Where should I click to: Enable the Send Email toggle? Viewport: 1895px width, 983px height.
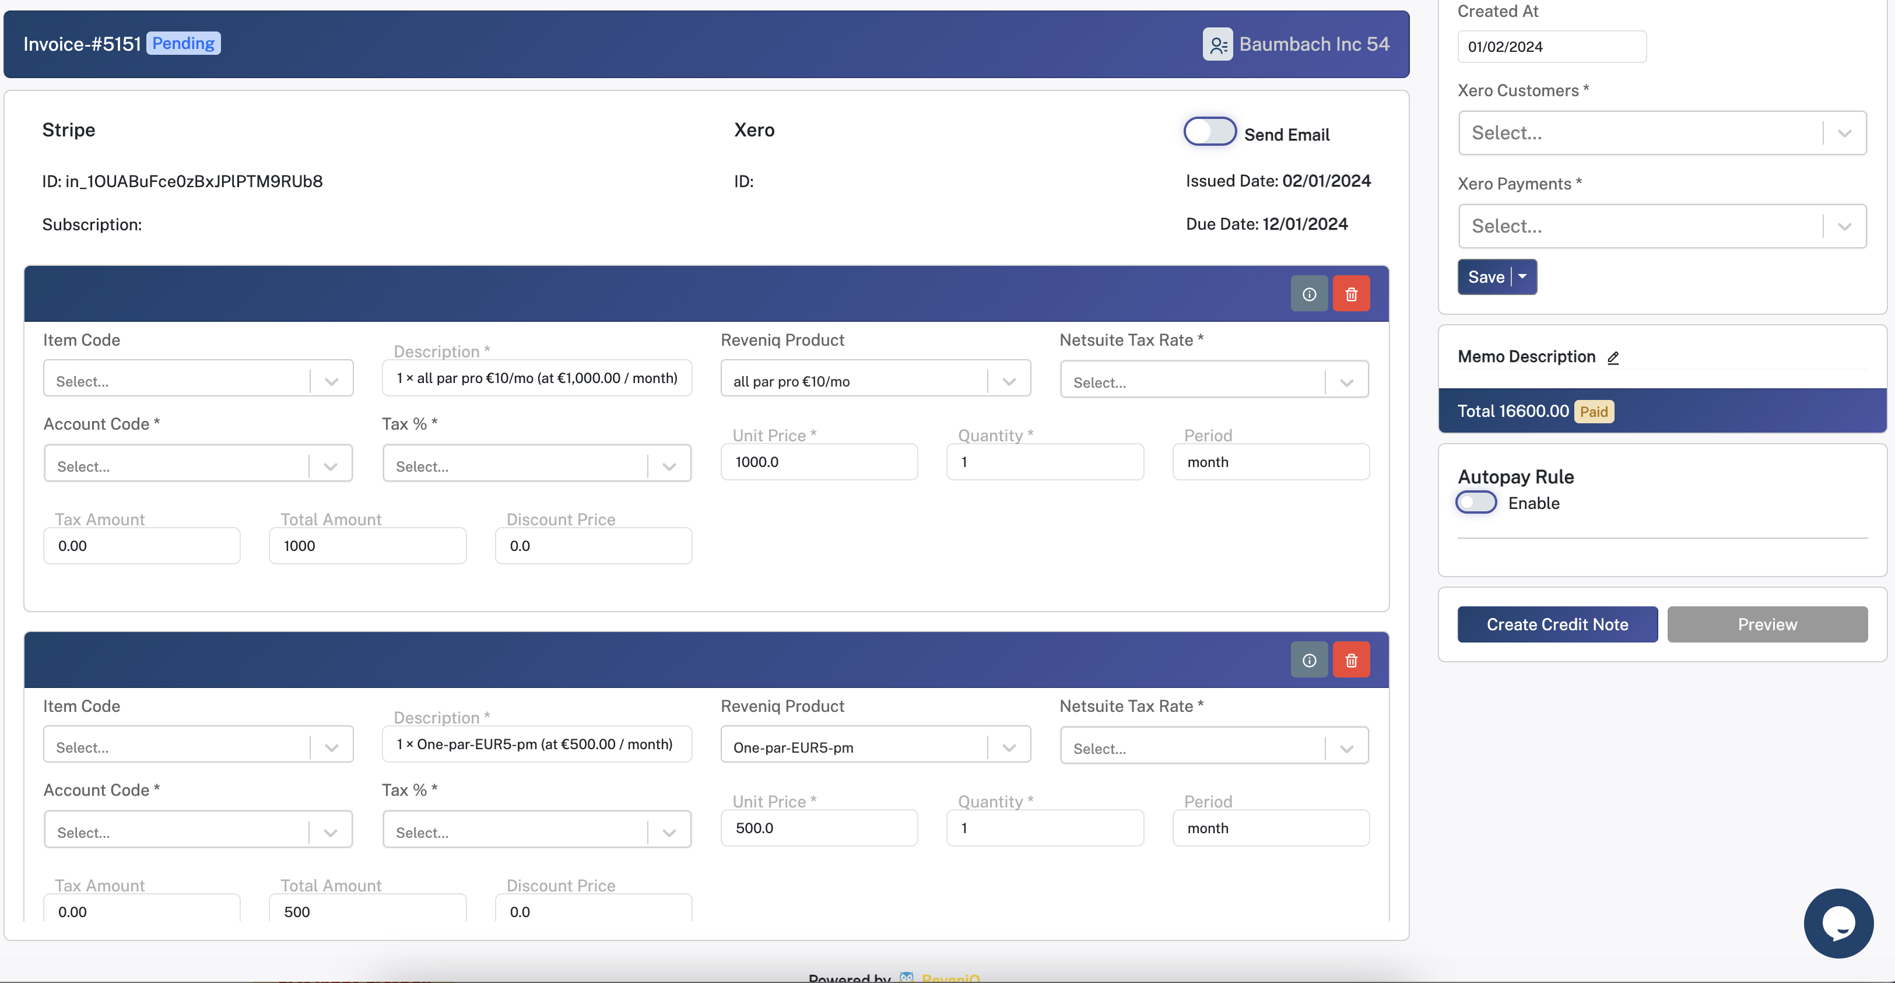click(x=1209, y=132)
